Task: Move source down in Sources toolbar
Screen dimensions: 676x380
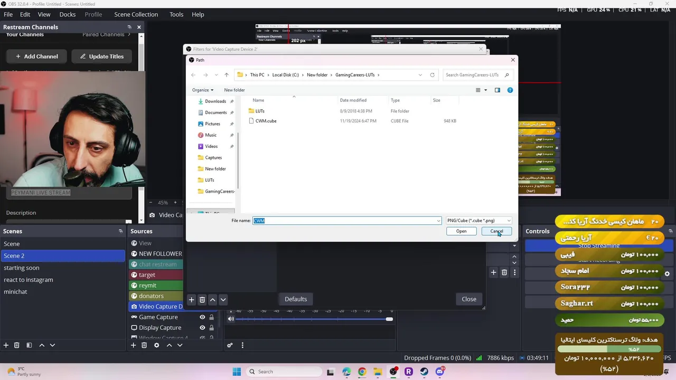Action: [180, 345]
